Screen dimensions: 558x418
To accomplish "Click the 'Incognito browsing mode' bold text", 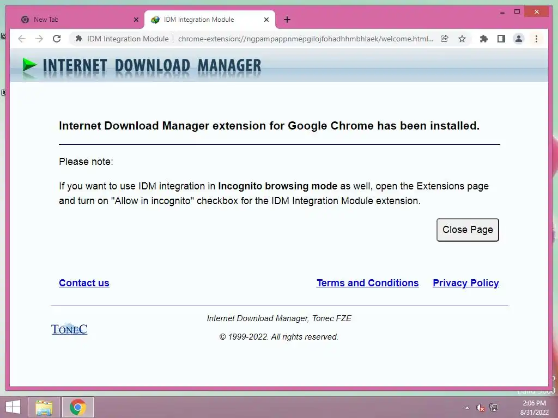I will pos(277,186).
